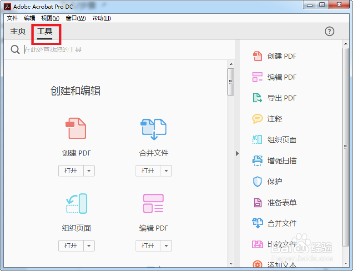Select 导出 PDF icon in right sidebar
Screen dimensions: 353x271
pyautogui.click(x=257, y=98)
